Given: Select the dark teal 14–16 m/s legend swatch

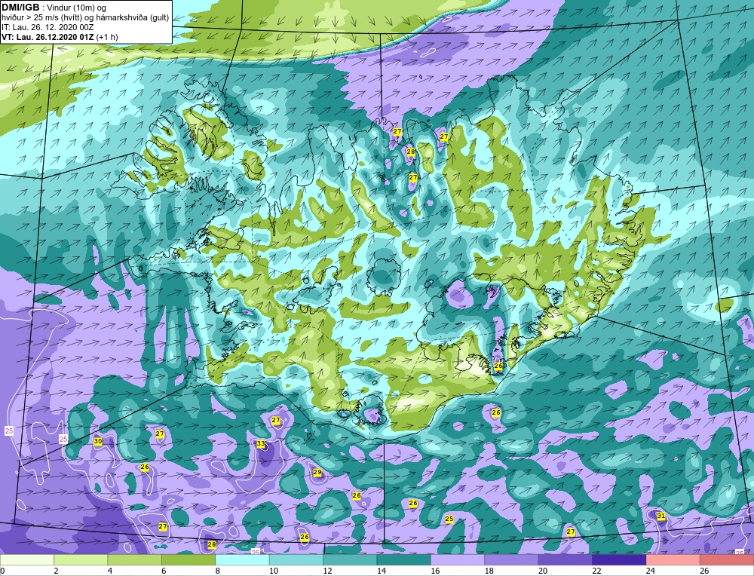Looking at the screenshot, I should coord(404,560).
